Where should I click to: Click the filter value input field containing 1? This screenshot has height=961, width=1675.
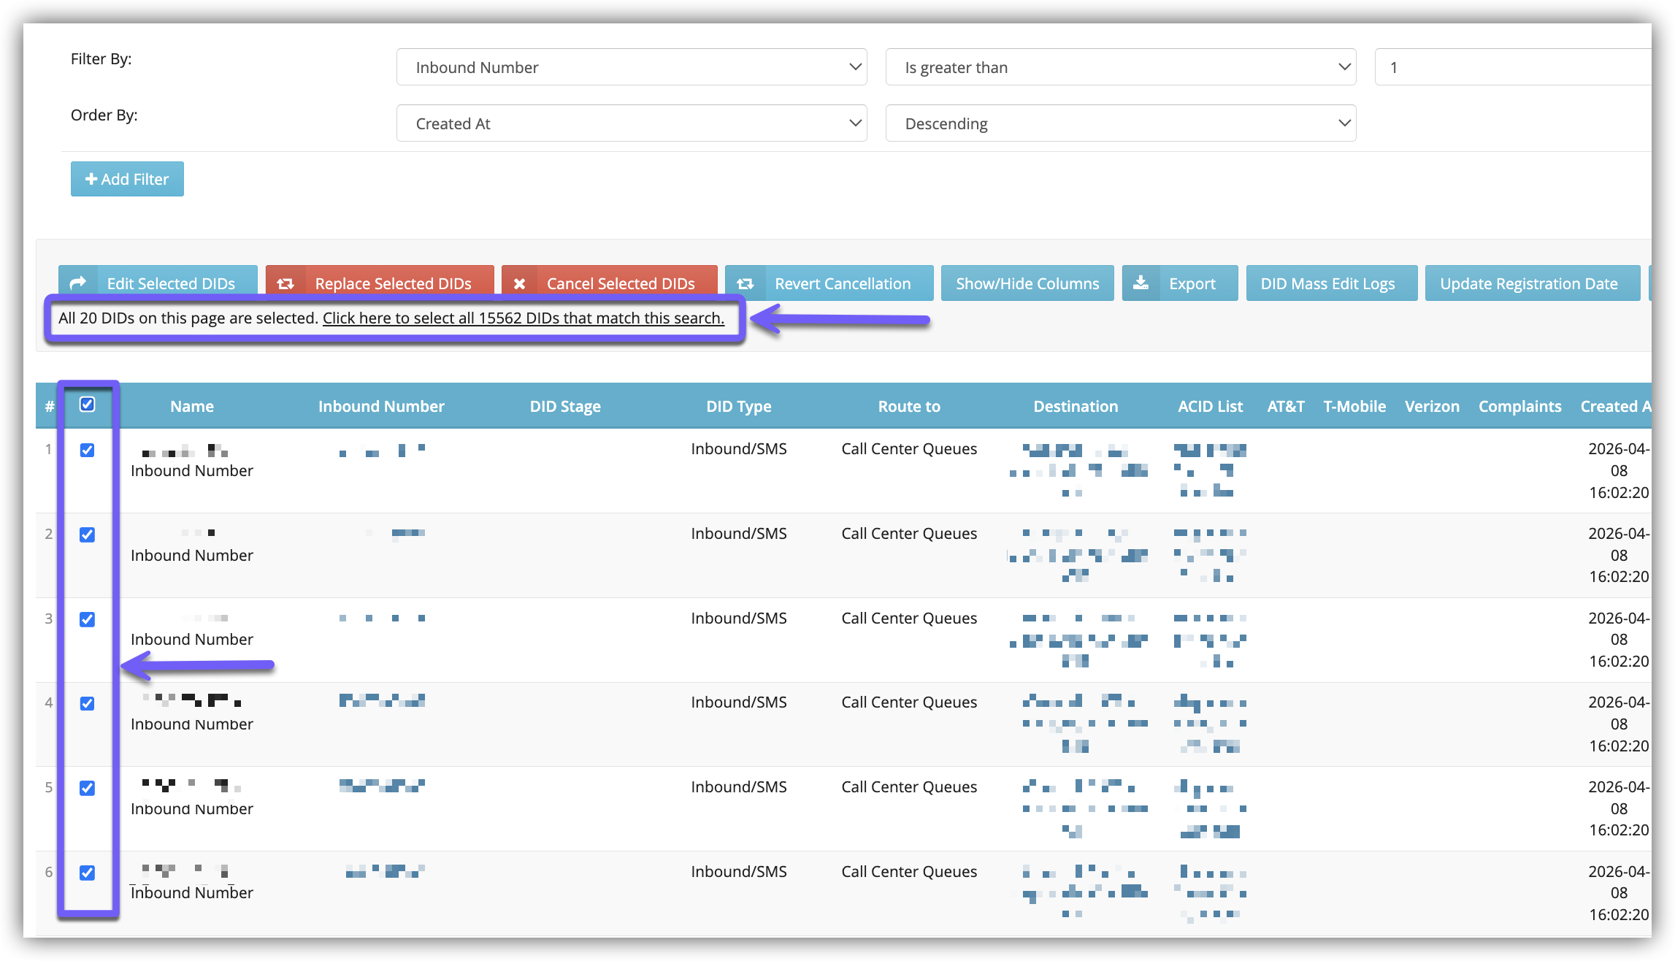(1511, 67)
